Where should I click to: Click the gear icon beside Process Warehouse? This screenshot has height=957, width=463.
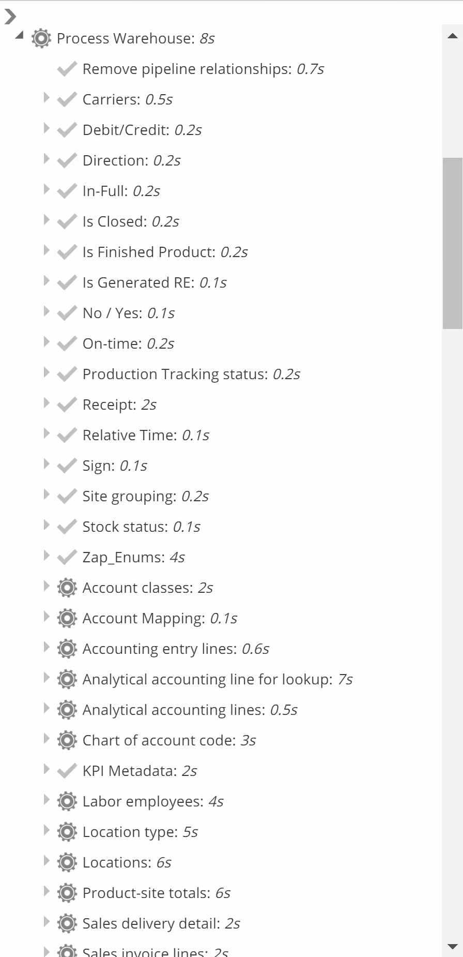coord(41,38)
